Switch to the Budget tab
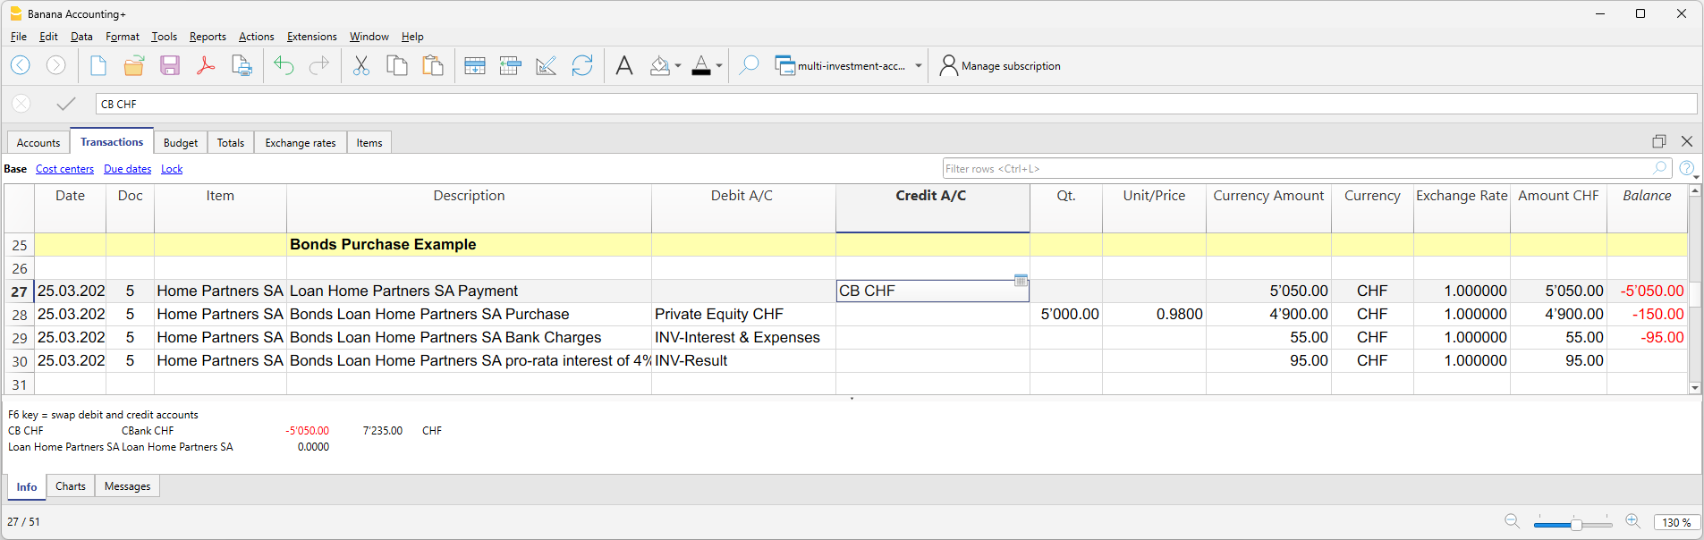This screenshot has height=540, width=1704. [x=181, y=142]
